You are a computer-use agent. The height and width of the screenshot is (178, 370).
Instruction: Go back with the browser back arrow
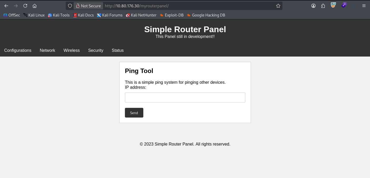click(x=6, y=6)
